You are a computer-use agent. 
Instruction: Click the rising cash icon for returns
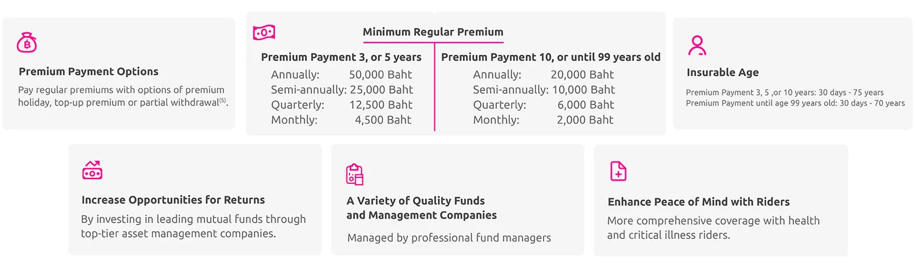[x=92, y=170]
